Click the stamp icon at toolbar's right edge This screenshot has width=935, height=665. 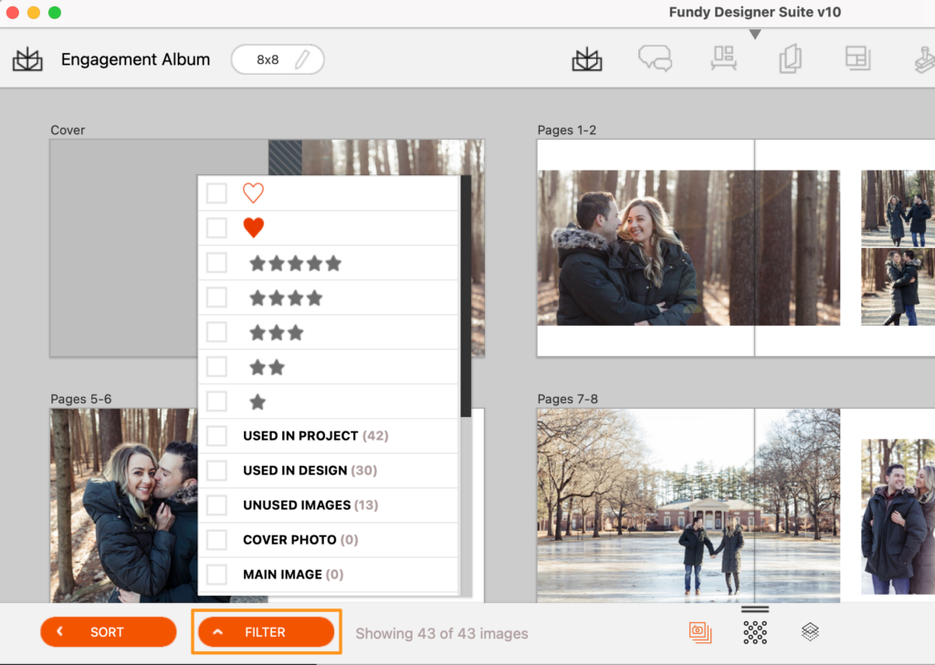coord(925,59)
